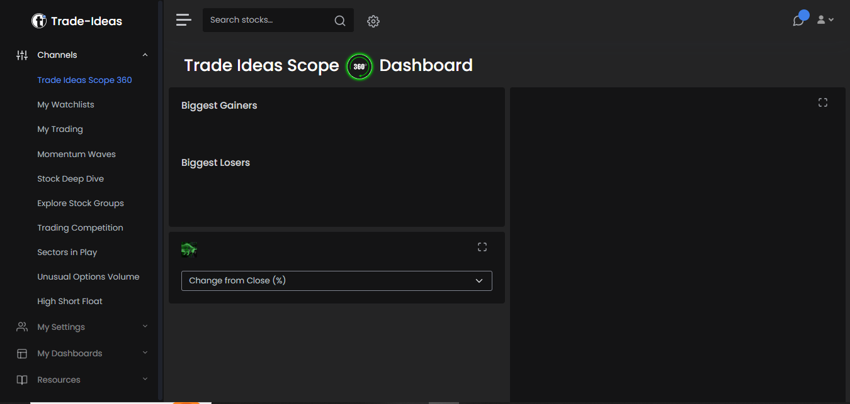Collapse the Channels section chevron
Image resolution: width=850 pixels, height=404 pixels.
click(145, 55)
